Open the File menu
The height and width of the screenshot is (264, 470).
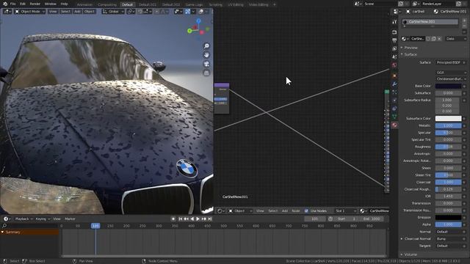coord(13,4)
